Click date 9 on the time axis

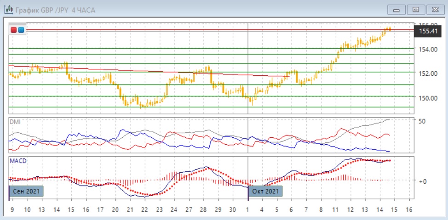point(12,209)
